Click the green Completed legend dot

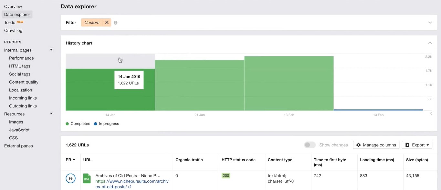point(67,124)
